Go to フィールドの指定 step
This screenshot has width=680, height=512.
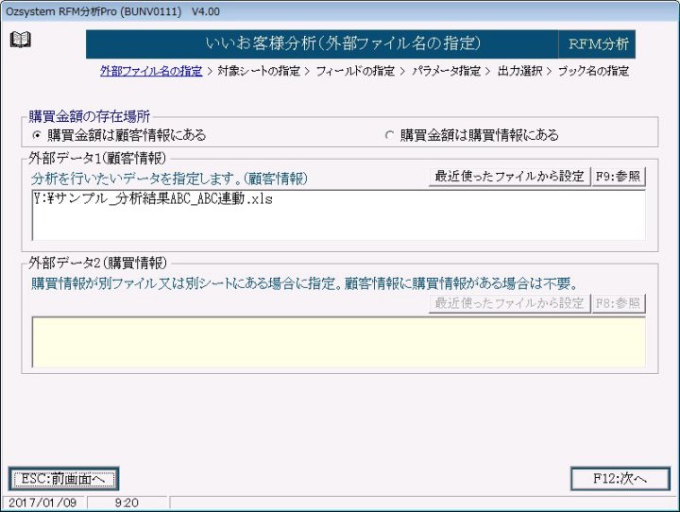tap(355, 71)
